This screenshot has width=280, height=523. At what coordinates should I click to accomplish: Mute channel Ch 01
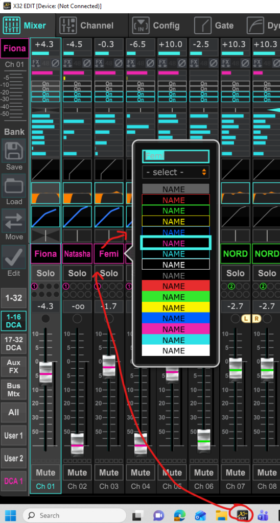pos(45,472)
